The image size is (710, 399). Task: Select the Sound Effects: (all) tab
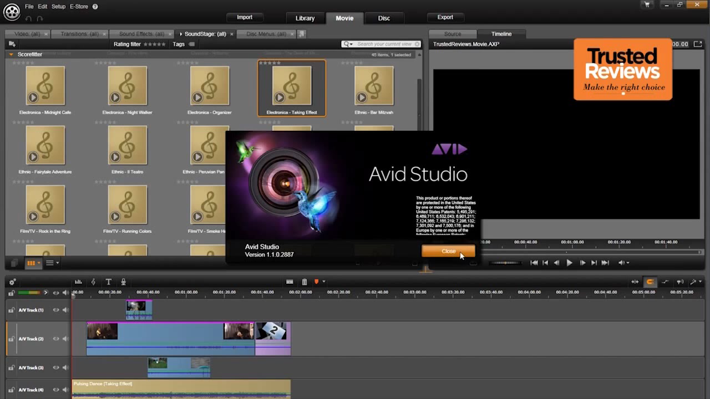click(141, 34)
